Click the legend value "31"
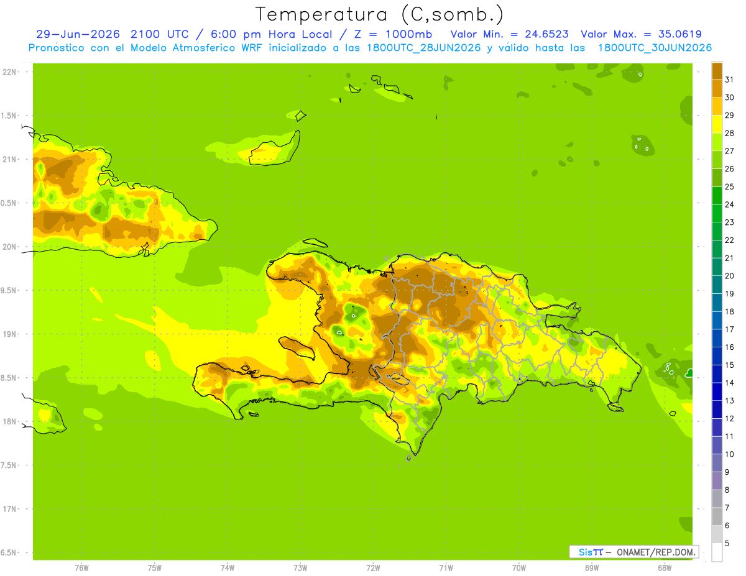This screenshot has width=746, height=576. coord(729,80)
